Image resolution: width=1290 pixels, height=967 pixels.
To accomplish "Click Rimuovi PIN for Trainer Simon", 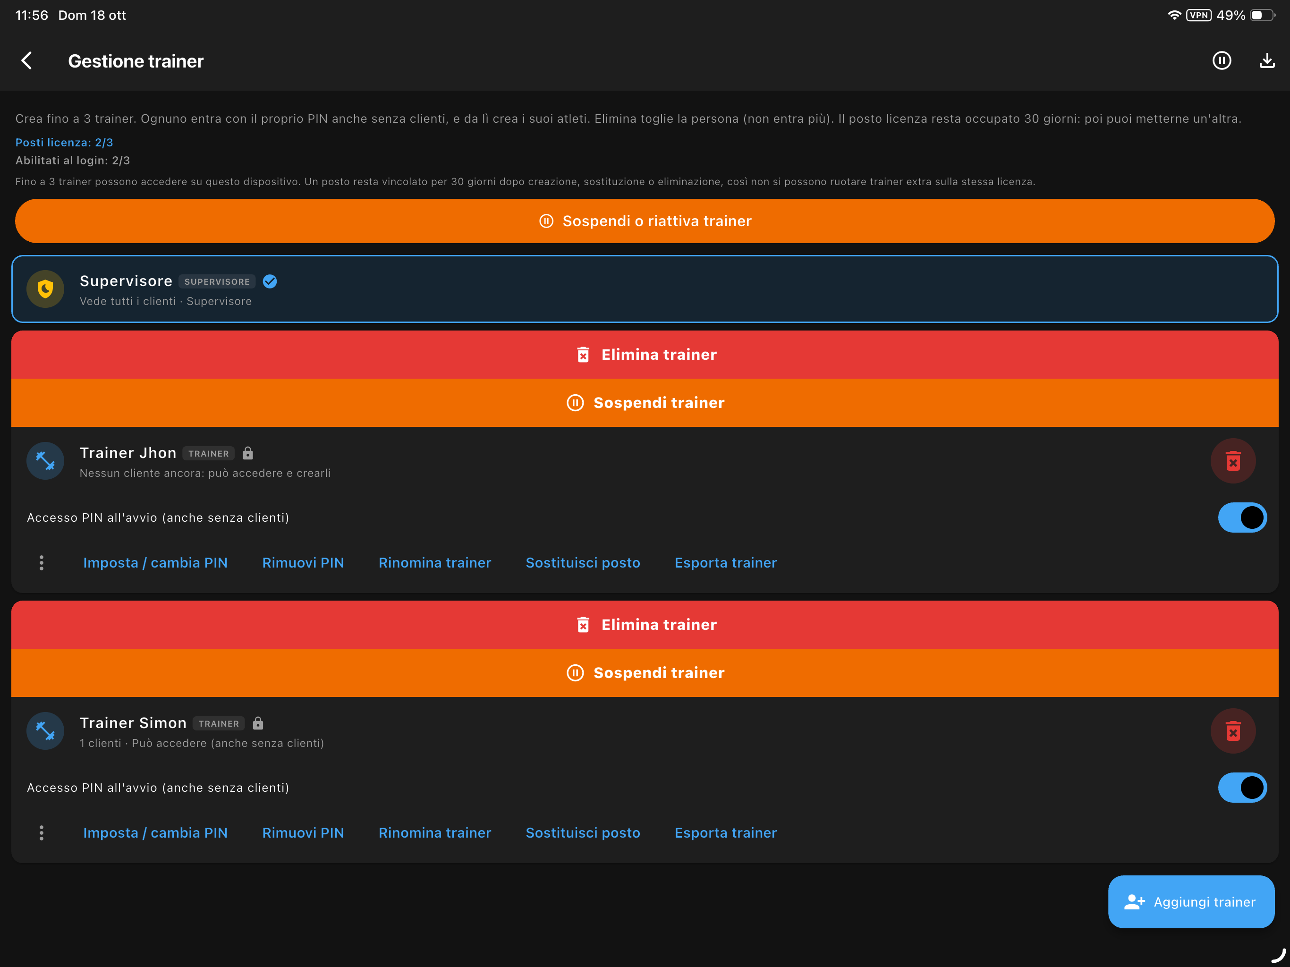I will (303, 833).
